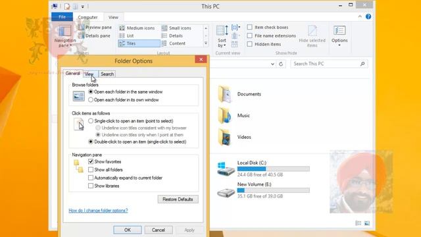The height and width of the screenshot is (237, 421).
Task: Select Open each folder in its own window
Action: [91, 99]
